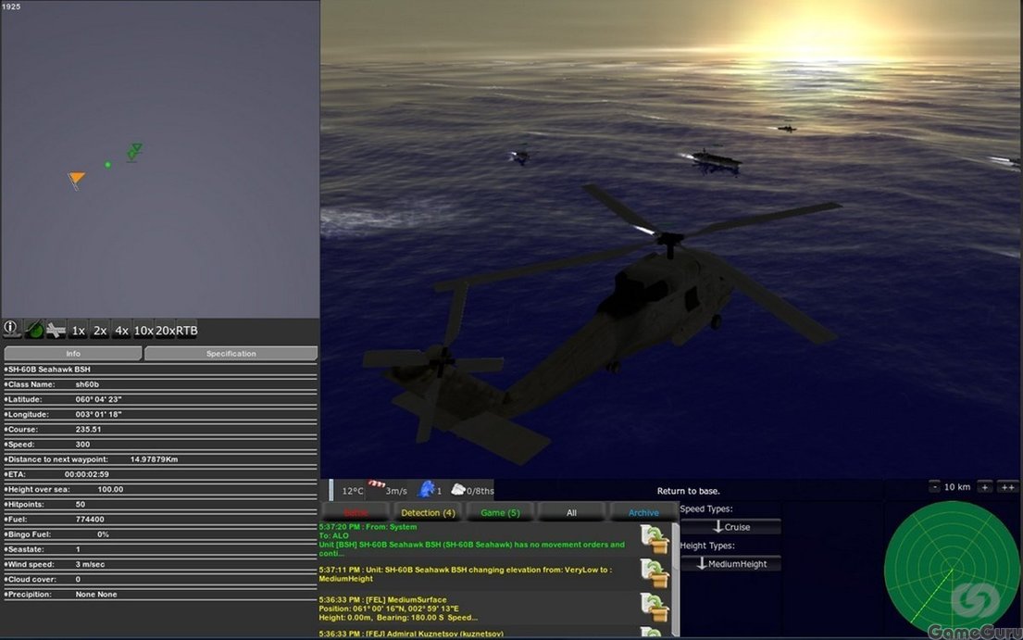The width and height of the screenshot is (1023, 640).
Task: Set time compression to 20x
Action: pos(165,331)
